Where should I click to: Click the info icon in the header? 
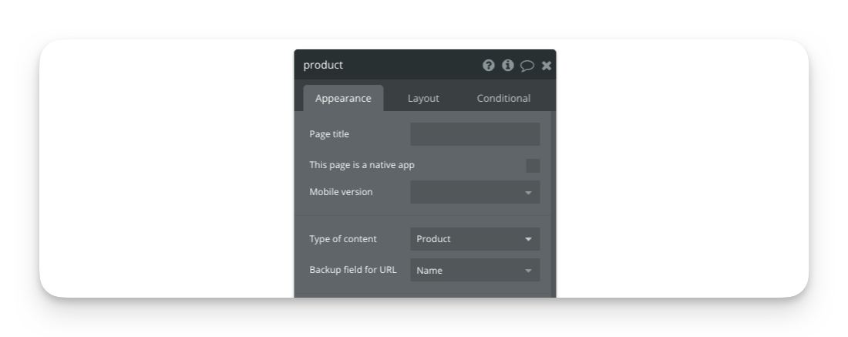click(x=507, y=66)
